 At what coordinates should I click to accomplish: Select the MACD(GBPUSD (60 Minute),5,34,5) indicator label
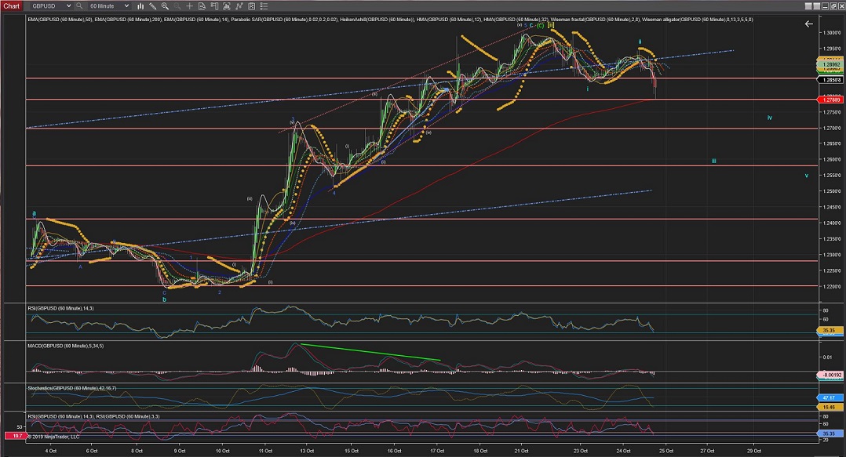pyautogui.click(x=66, y=346)
